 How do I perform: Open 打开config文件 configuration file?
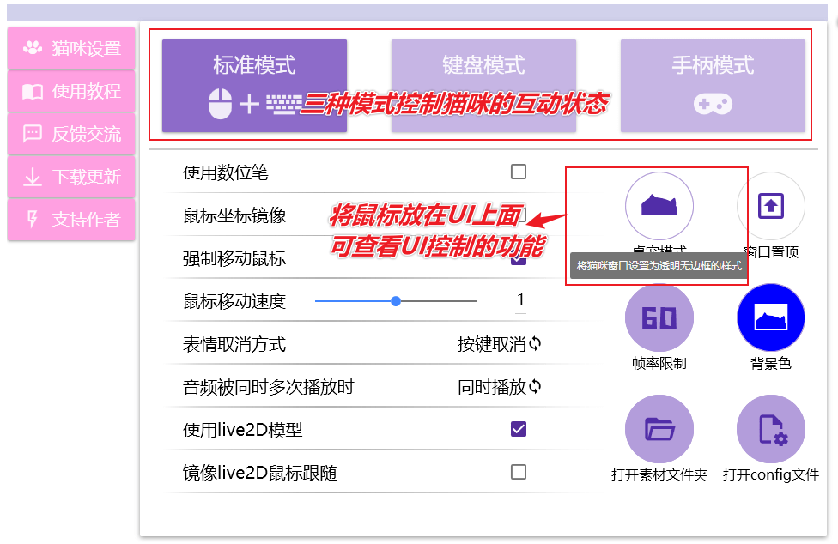tap(770, 428)
